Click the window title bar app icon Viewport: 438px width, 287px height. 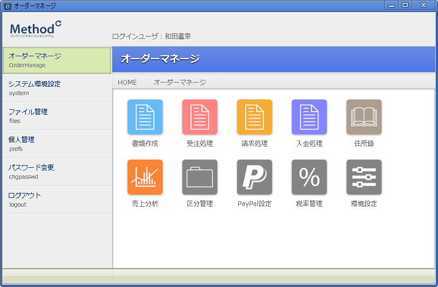[8, 5]
